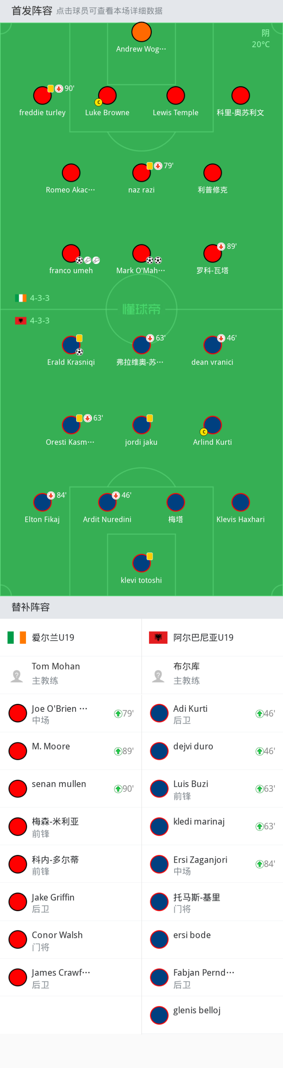Select substitute Joe O'Brien row
The height and width of the screenshot is (1068, 283).
[x=71, y=713]
